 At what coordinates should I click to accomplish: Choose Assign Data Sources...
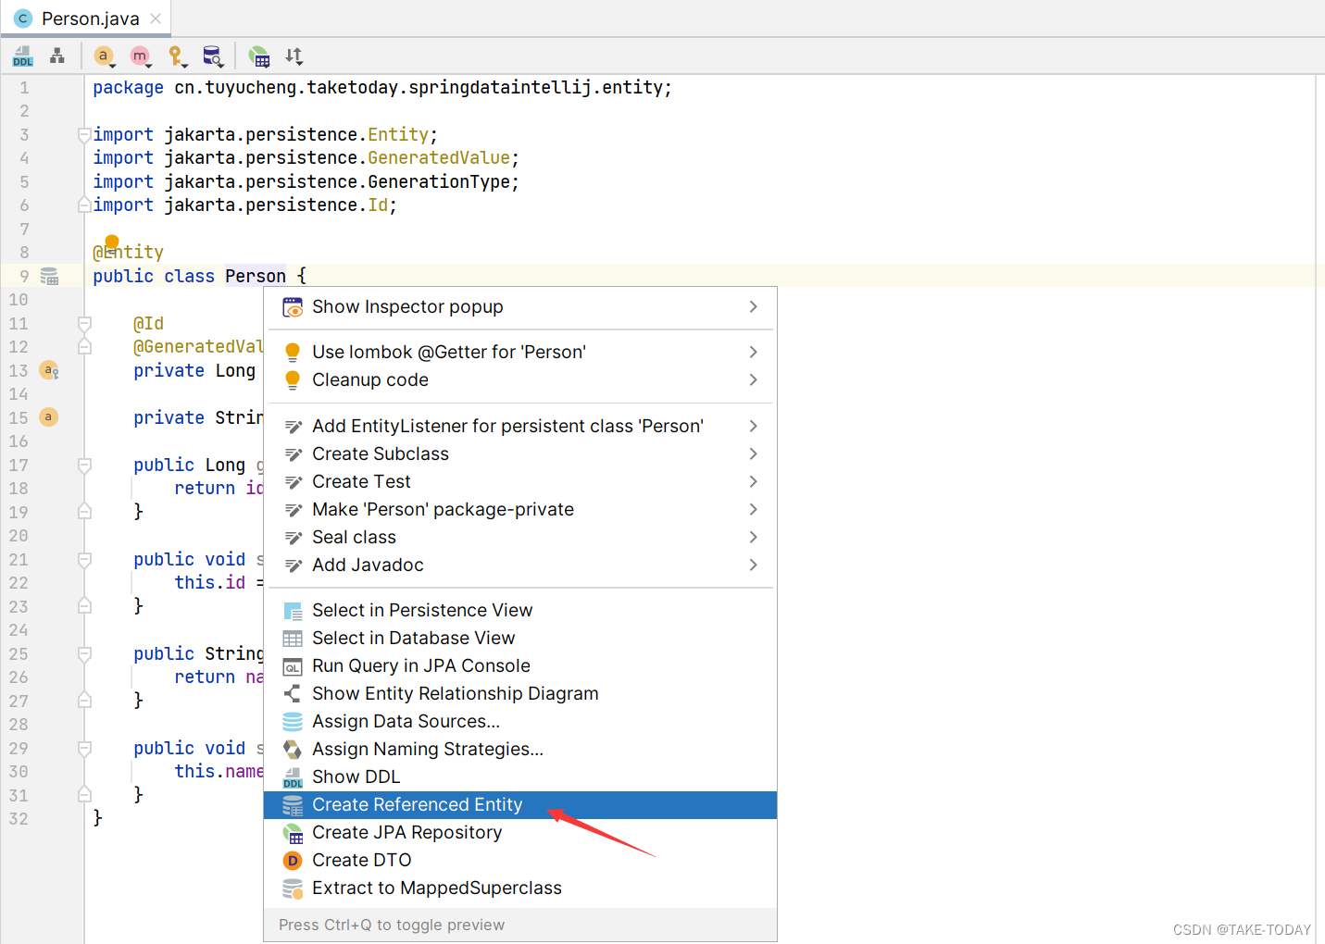pyautogui.click(x=520, y=721)
